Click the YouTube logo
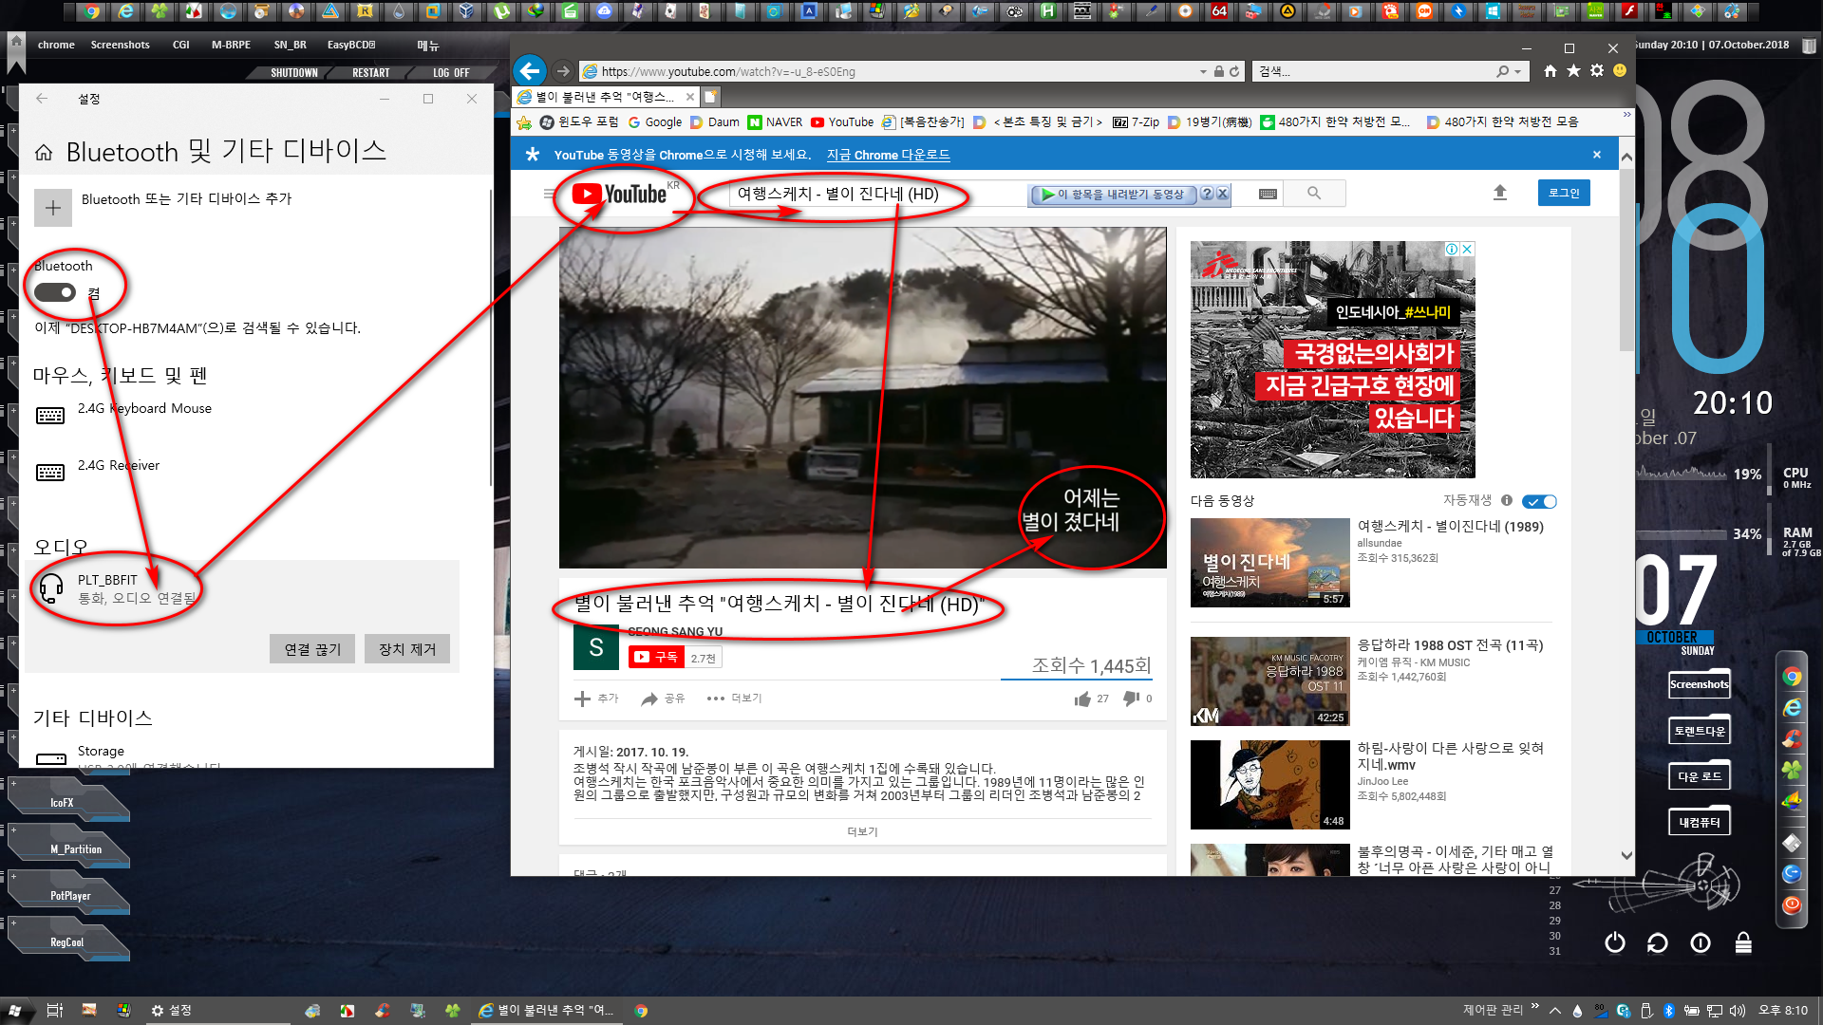This screenshot has width=1823, height=1025. tap(619, 194)
